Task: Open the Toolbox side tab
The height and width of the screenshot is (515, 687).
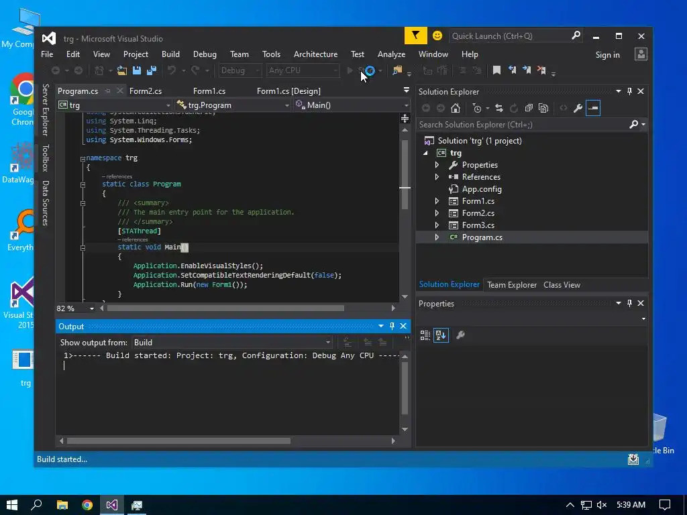Action: [x=45, y=158]
